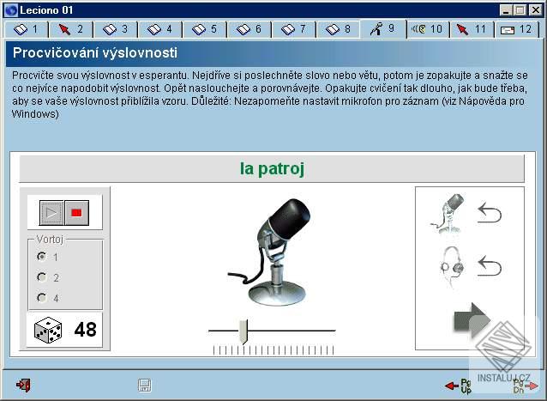Go to the next page with PgDn
The image size is (547, 401).
tap(526, 386)
